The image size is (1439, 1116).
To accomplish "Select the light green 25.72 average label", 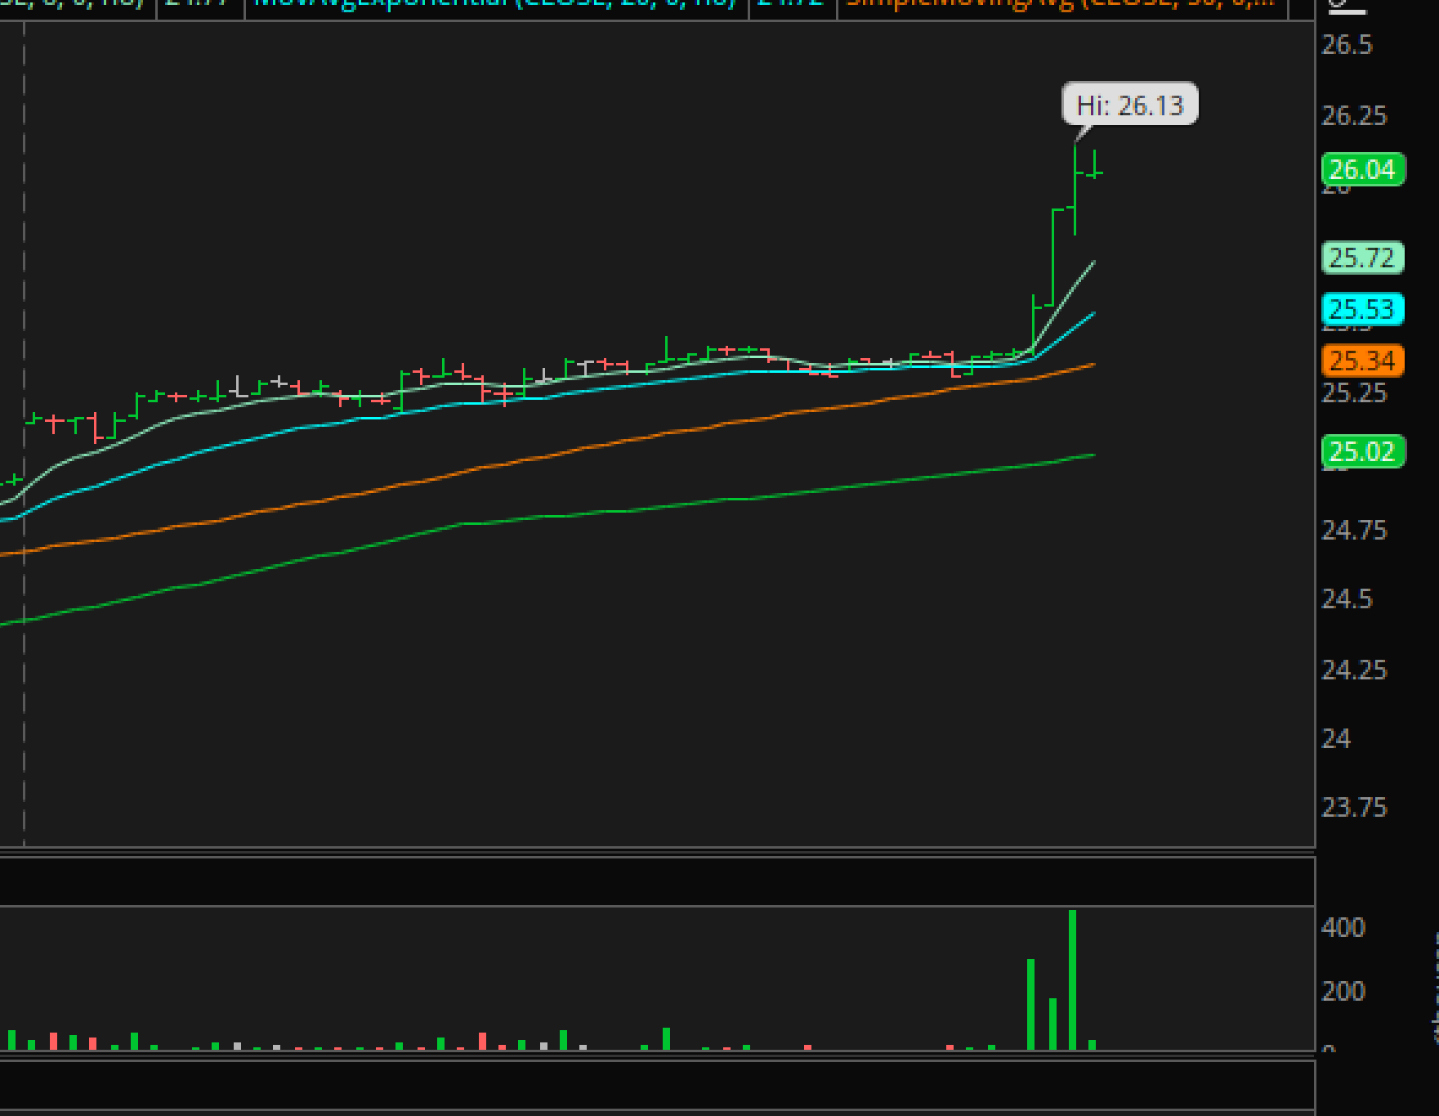I will [1362, 258].
